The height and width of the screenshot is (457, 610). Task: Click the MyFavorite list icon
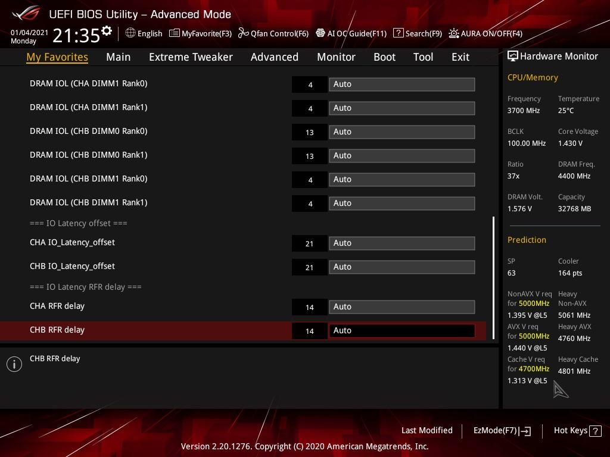[x=175, y=33]
